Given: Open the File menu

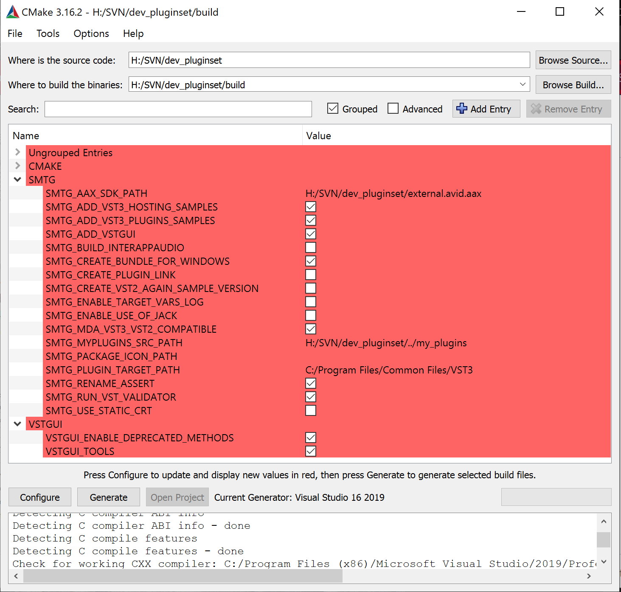Looking at the screenshot, I should point(15,34).
